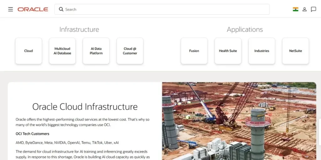This screenshot has height=160, width=321.
Task: Click the construction site aerial photo
Action: 239,121
